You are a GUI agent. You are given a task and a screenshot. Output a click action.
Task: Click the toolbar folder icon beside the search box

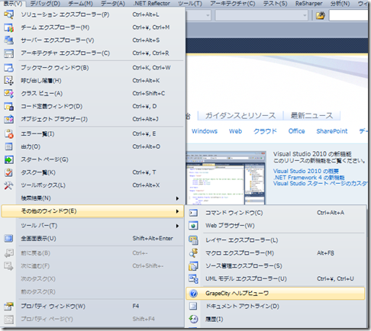321,15
